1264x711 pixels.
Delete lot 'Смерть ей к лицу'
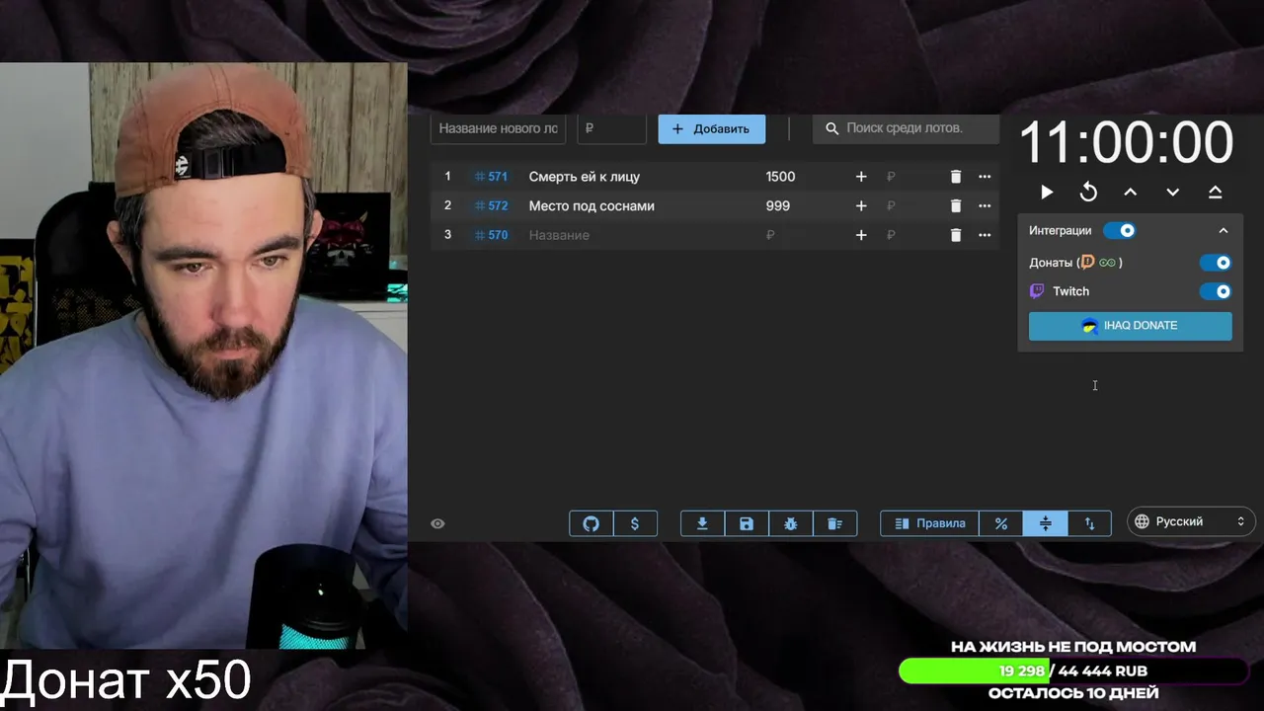click(x=955, y=177)
